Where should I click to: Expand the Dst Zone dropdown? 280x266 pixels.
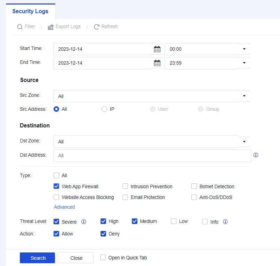point(244,141)
